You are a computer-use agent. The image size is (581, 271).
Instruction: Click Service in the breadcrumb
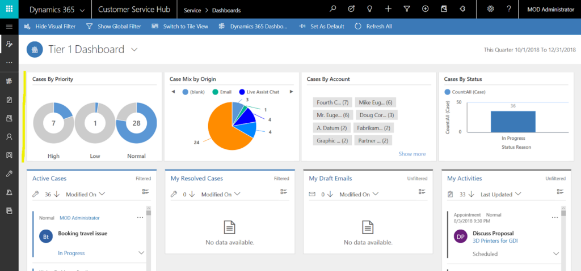(x=192, y=10)
